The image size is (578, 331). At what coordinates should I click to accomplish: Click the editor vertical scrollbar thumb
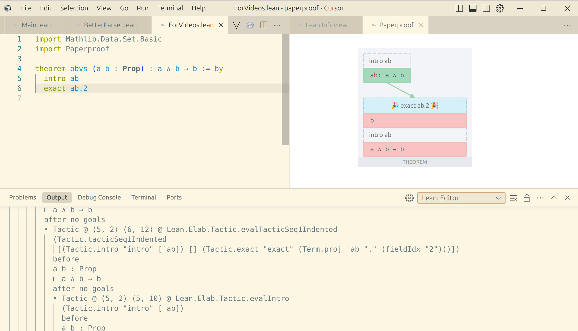(x=285, y=89)
